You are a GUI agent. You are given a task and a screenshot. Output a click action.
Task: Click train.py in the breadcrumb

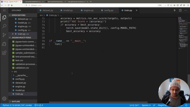click(53, 15)
